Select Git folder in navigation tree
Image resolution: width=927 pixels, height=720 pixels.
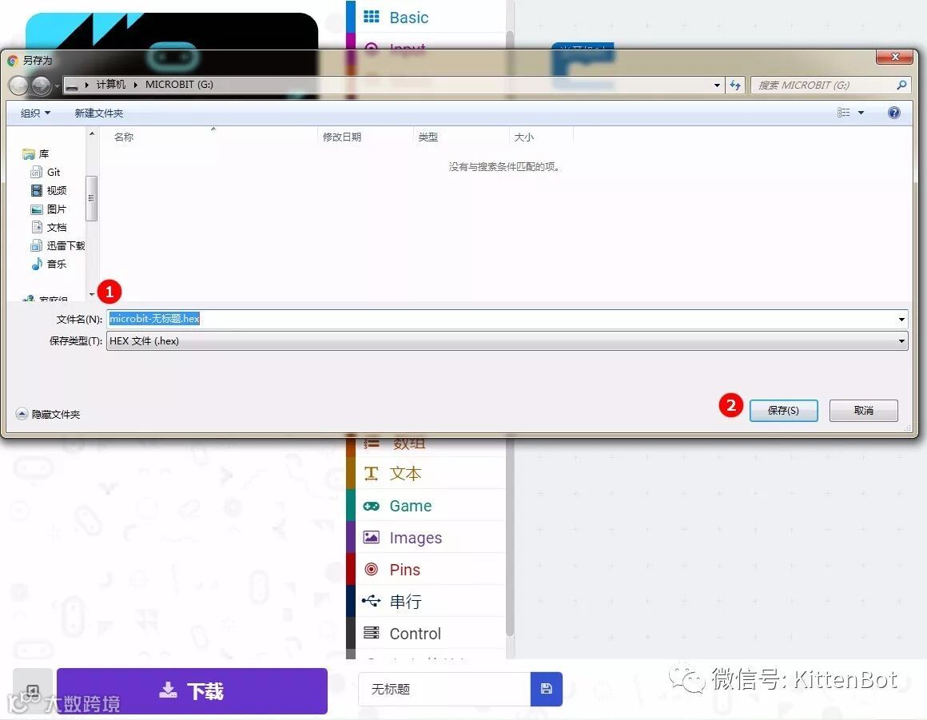46,172
